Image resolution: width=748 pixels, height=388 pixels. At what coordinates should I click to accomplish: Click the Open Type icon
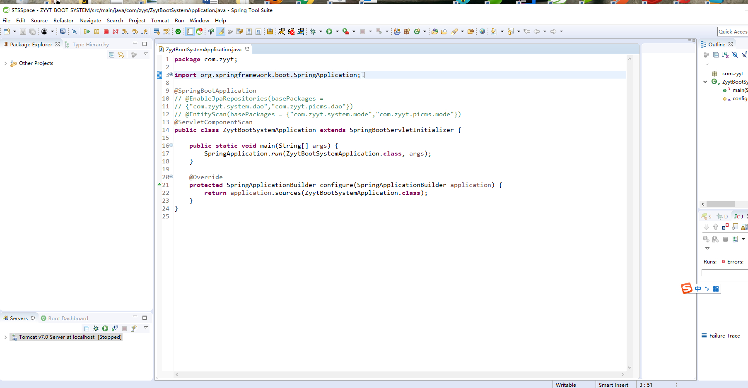pyautogui.click(x=434, y=31)
